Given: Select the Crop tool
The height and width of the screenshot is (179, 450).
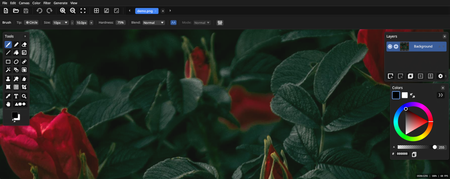Looking at the screenshot, I should point(24,87).
